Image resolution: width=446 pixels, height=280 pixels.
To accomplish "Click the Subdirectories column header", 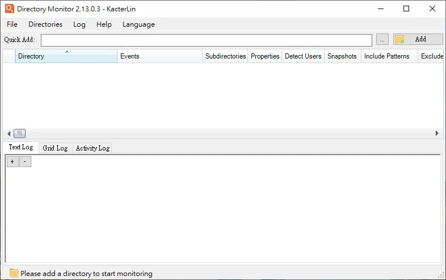I will [225, 56].
